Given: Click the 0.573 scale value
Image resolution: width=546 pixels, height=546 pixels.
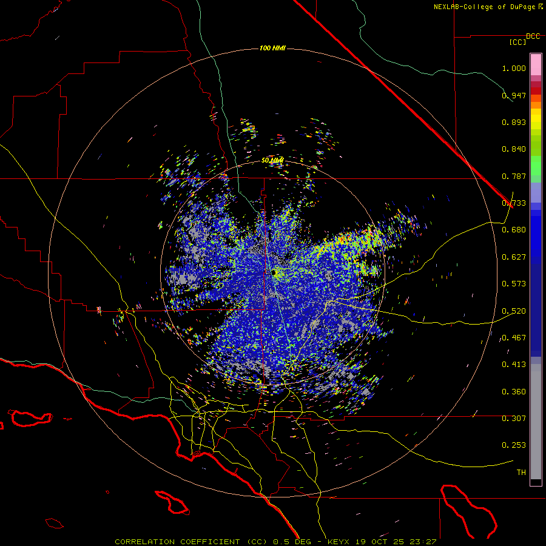Looking at the screenshot, I should coord(514,284).
